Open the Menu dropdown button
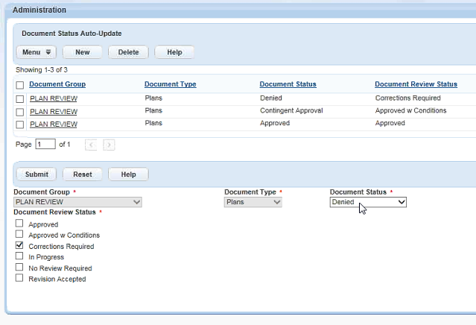Image resolution: width=476 pixels, height=325 pixels. 37,52
